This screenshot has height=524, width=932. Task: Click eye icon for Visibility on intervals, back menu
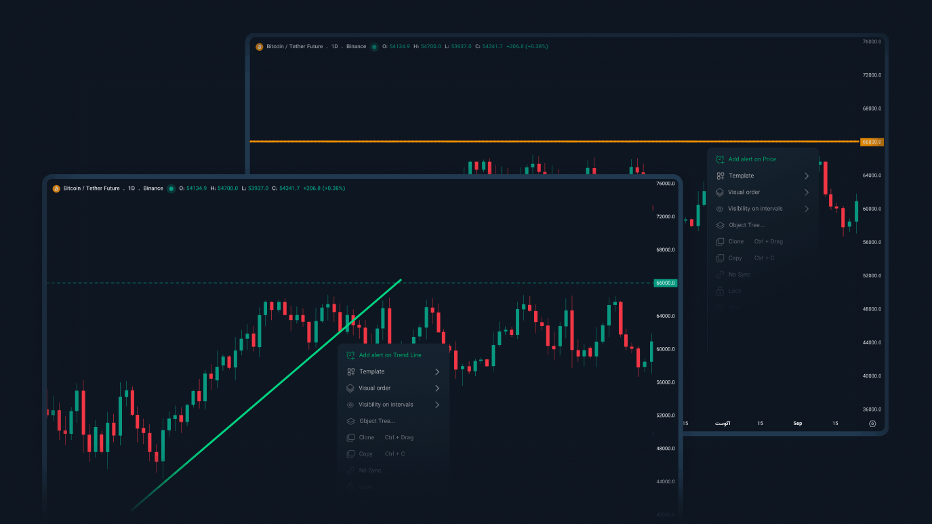pyautogui.click(x=720, y=209)
